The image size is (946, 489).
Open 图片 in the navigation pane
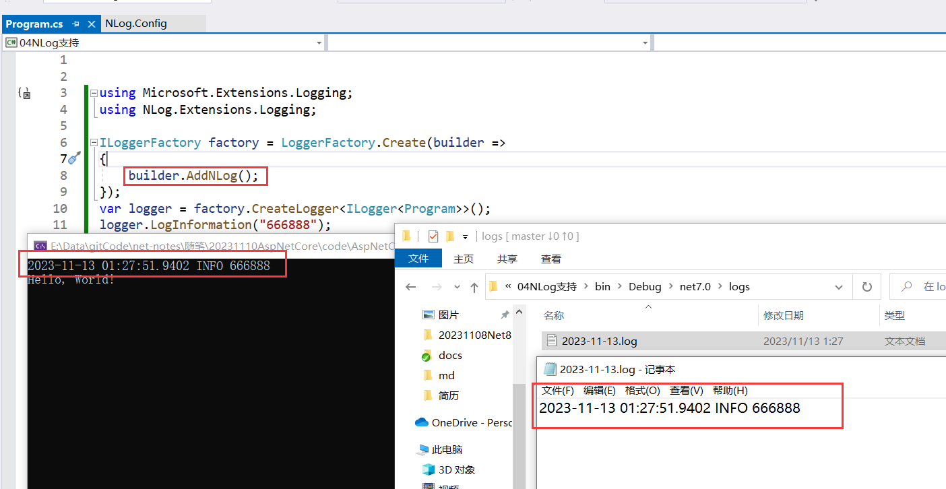click(449, 315)
